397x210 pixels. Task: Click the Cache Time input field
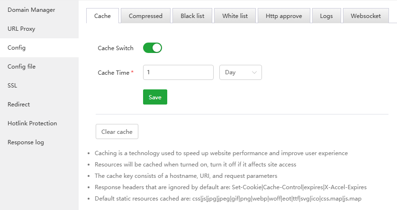178,72
